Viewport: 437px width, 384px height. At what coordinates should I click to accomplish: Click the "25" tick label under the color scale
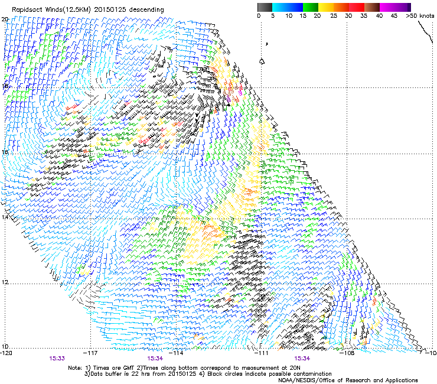click(x=334, y=16)
